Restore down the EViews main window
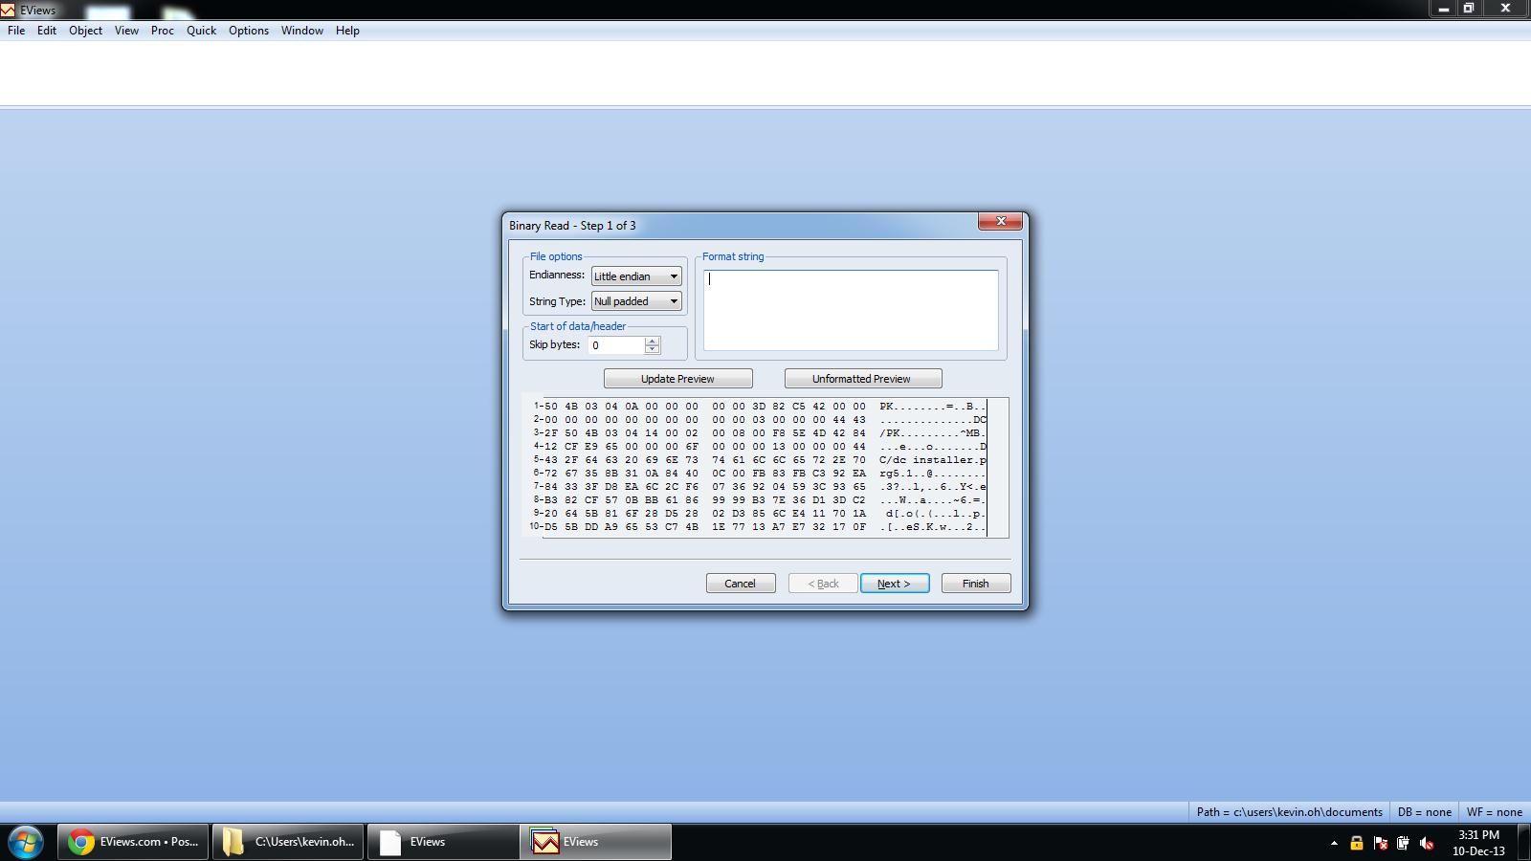Image resolution: width=1531 pixels, height=861 pixels. (1470, 9)
